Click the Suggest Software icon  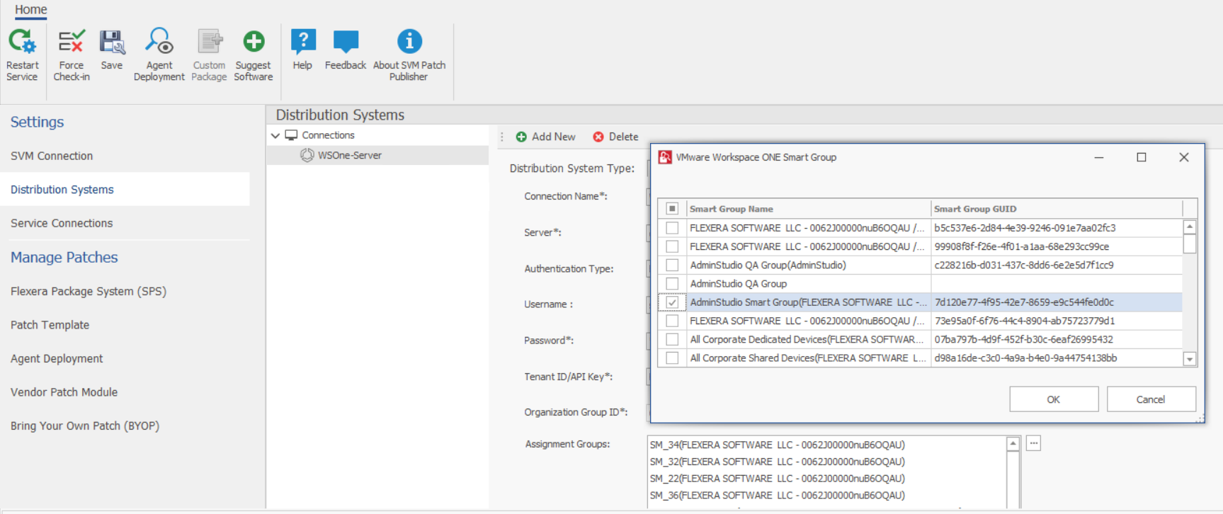[x=254, y=42]
